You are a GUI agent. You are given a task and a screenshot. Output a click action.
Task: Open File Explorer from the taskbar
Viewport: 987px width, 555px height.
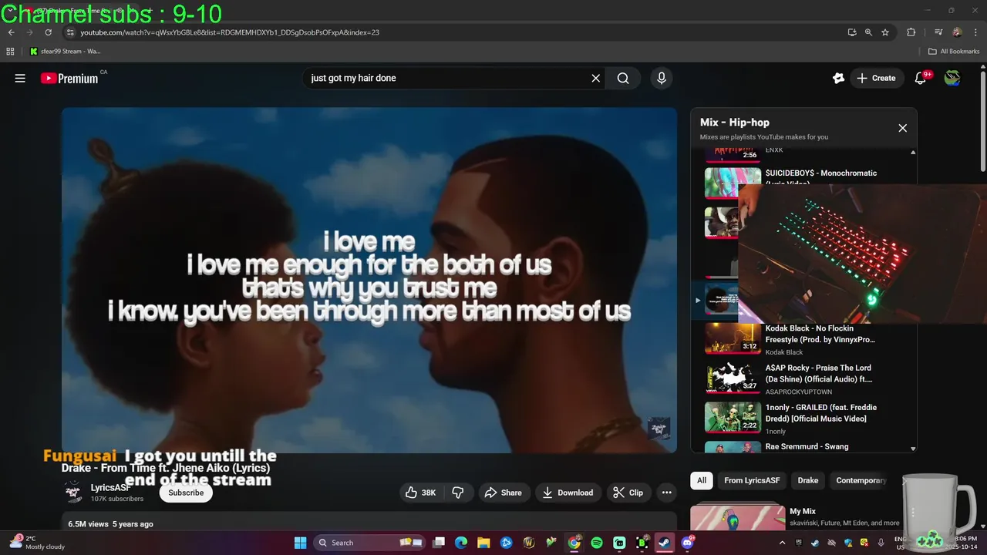[x=483, y=543]
